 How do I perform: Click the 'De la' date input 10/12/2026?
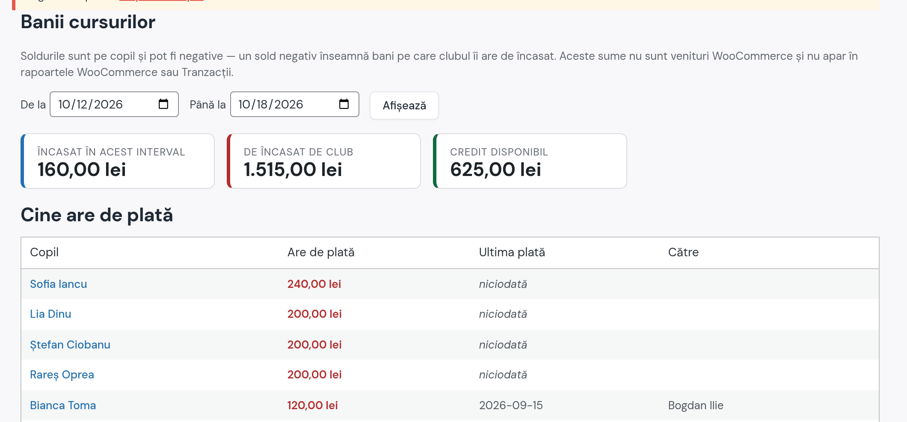click(114, 104)
